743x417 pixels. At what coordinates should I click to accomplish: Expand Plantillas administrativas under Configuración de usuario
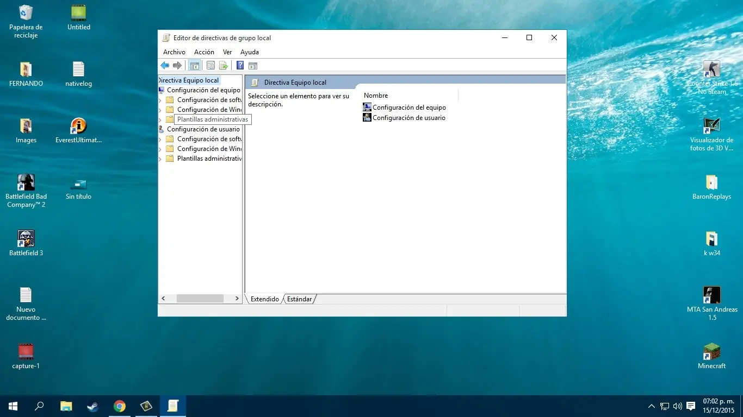pos(160,159)
